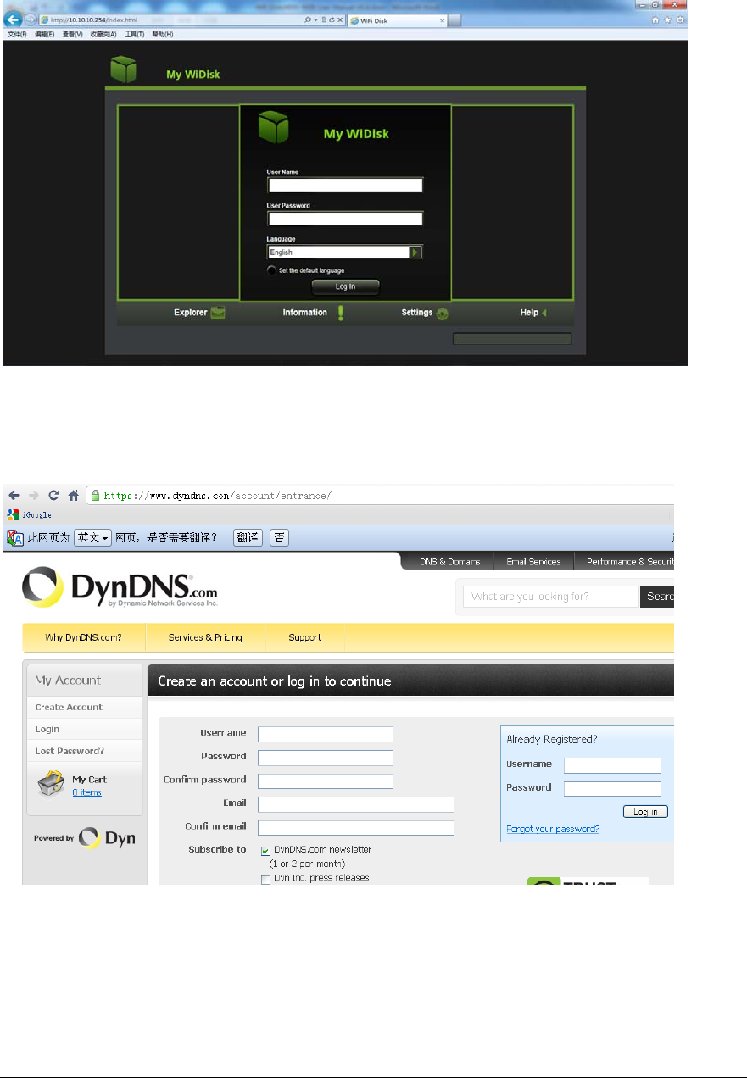
Task: Reload the DynDNS page
Action: click(53, 496)
